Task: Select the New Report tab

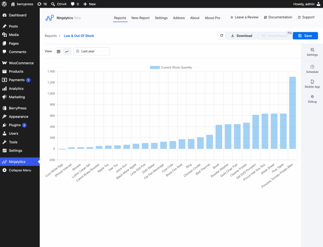Action: click(x=141, y=18)
